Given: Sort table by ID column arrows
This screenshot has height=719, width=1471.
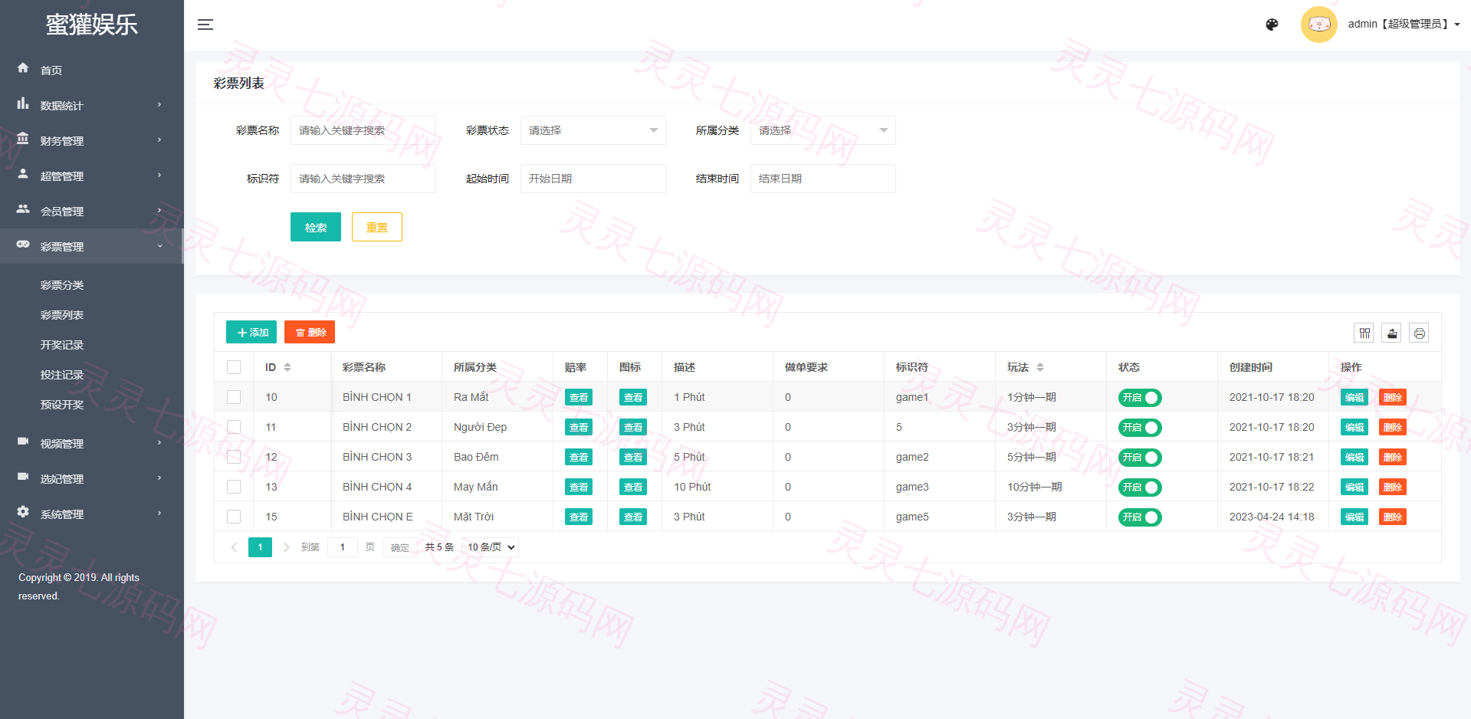Looking at the screenshot, I should (x=287, y=368).
